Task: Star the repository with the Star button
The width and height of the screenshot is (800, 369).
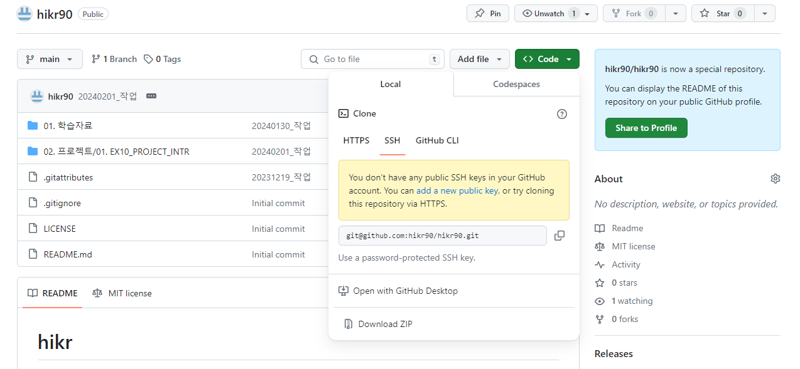Action: (x=723, y=13)
